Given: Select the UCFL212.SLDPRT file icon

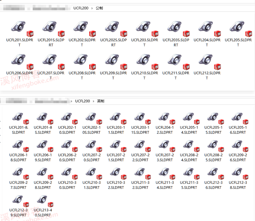Looking at the screenshot, I should 210,62.
